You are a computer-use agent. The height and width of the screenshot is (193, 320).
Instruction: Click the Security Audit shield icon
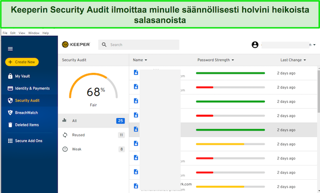(10, 100)
